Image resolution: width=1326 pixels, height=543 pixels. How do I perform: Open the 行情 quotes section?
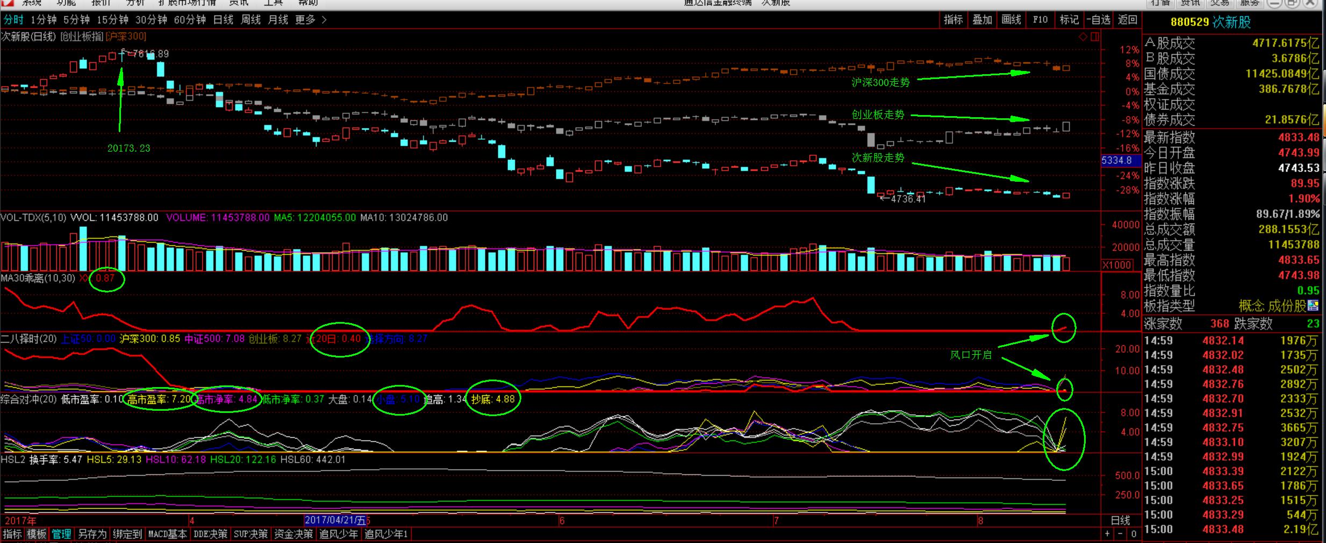click(x=1160, y=3)
